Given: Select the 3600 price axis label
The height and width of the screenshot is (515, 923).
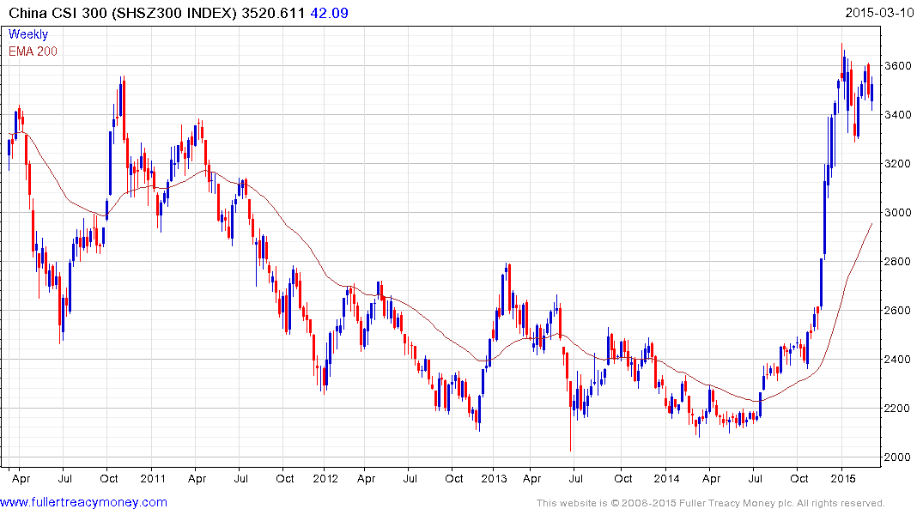Looking at the screenshot, I should (x=898, y=66).
